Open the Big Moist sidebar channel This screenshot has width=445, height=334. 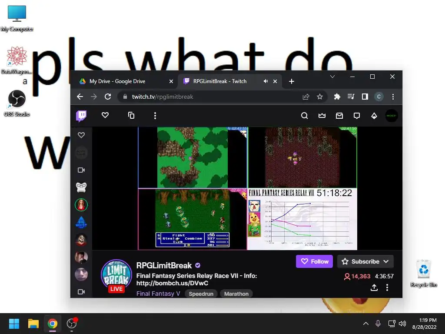(x=81, y=222)
